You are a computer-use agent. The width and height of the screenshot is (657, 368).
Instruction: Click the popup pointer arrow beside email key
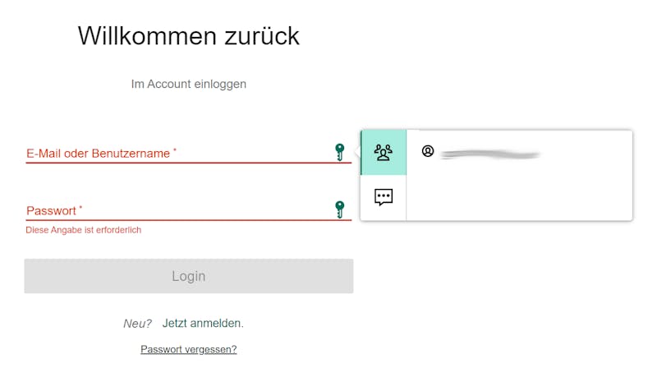(x=357, y=151)
